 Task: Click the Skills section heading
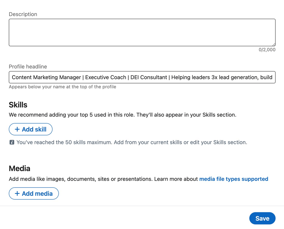coord(18,105)
